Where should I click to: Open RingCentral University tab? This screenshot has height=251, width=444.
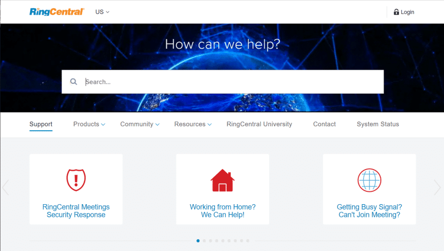pos(259,124)
